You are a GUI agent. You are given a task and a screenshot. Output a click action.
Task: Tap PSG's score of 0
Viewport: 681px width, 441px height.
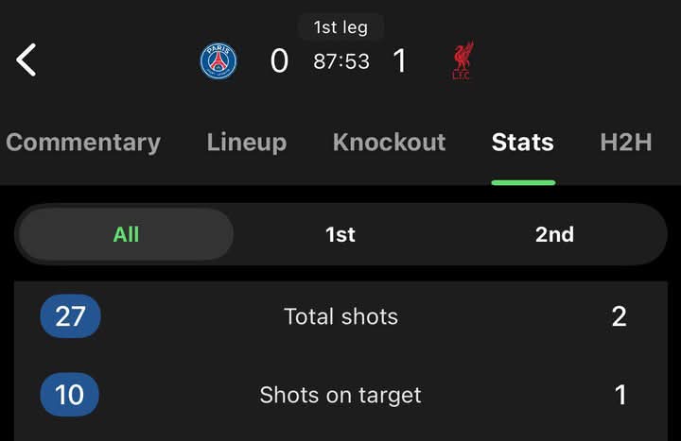point(279,61)
